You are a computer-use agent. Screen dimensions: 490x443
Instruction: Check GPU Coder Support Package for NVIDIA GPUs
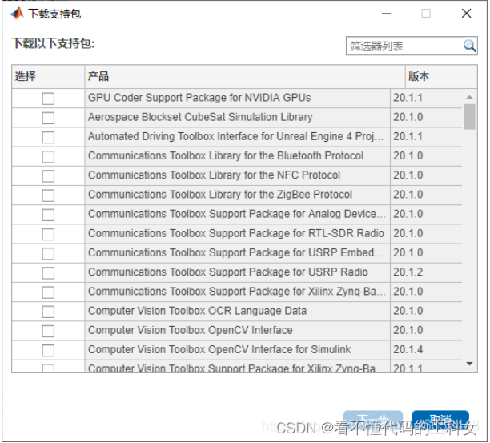click(x=48, y=99)
